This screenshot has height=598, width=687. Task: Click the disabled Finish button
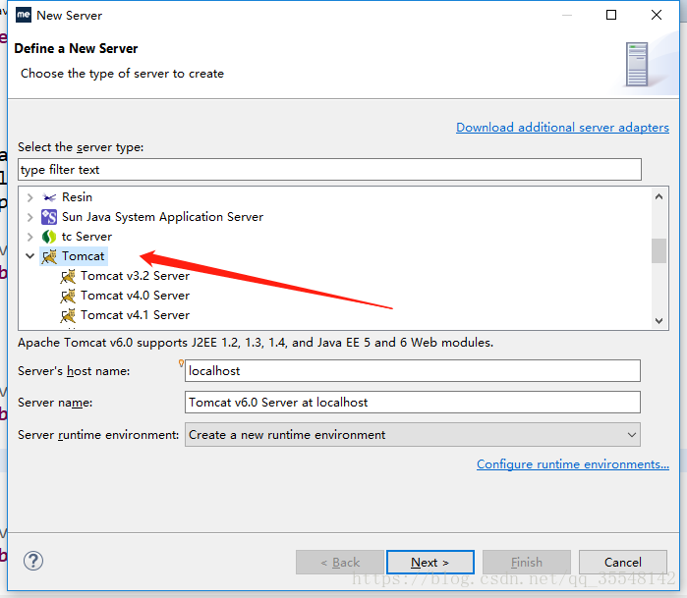point(527,562)
